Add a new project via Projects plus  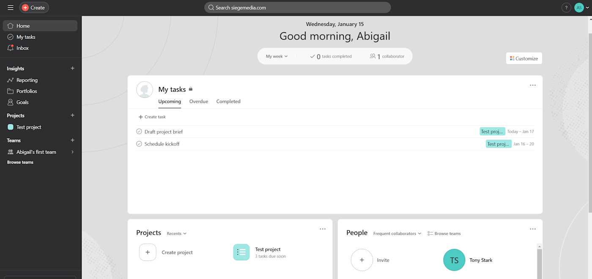coord(72,115)
